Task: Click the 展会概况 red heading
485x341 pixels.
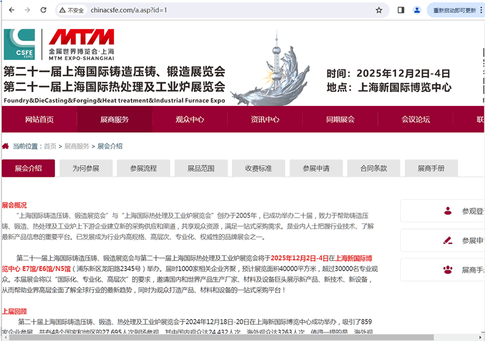Action: click(14, 205)
